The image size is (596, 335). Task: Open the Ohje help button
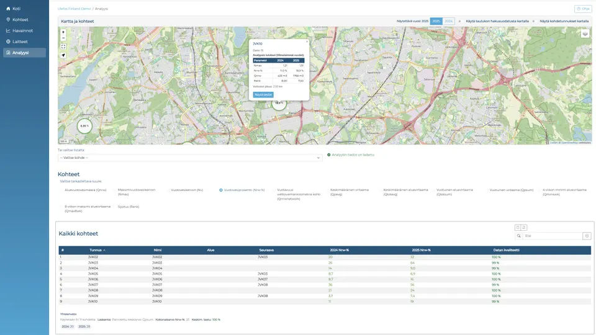583,8
